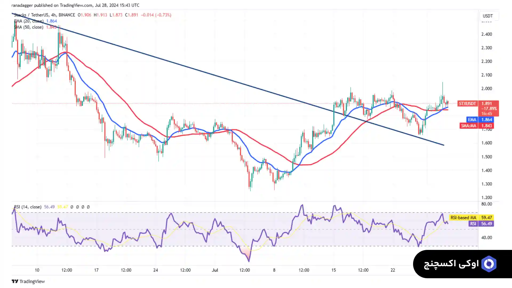This screenshot has width=512, height=288.
Task: Click the RSI-based MA label
Action: tap(463, 218)
